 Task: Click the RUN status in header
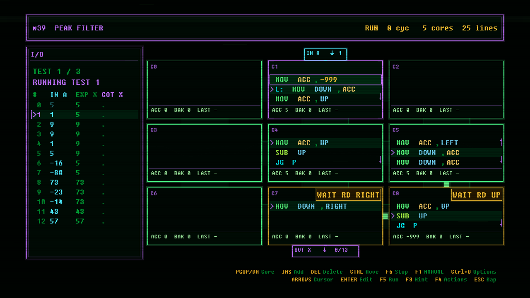(371, 28)
